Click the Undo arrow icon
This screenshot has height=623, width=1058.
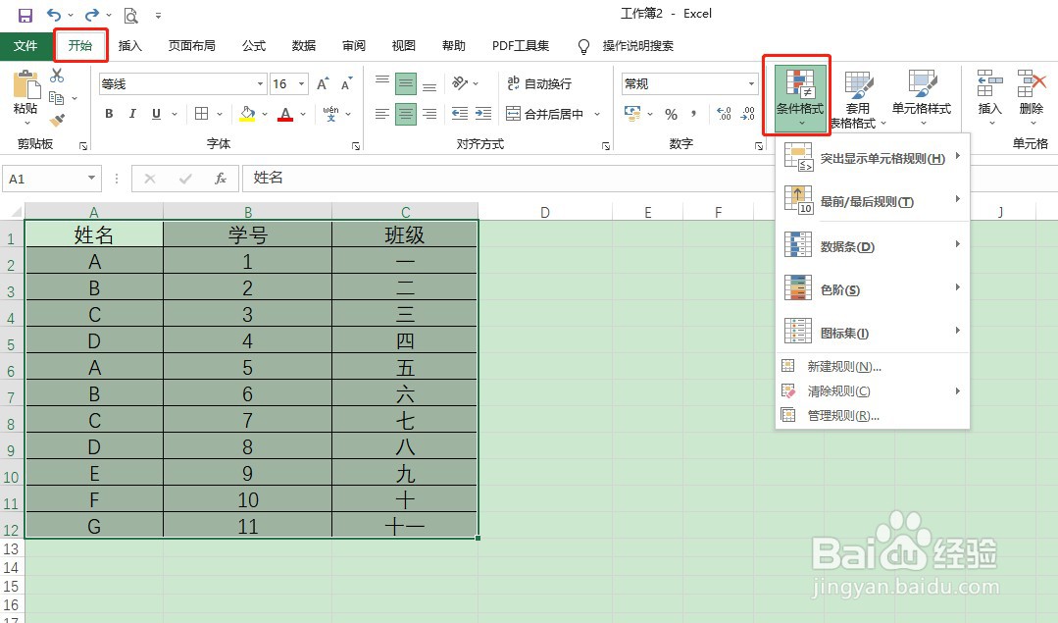[x=53, y=15]
